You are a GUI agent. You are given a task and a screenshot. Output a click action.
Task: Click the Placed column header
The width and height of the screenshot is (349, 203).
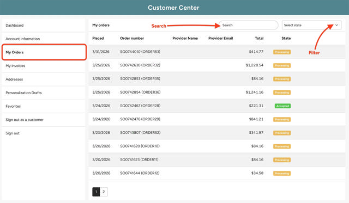tap(98, 38)
